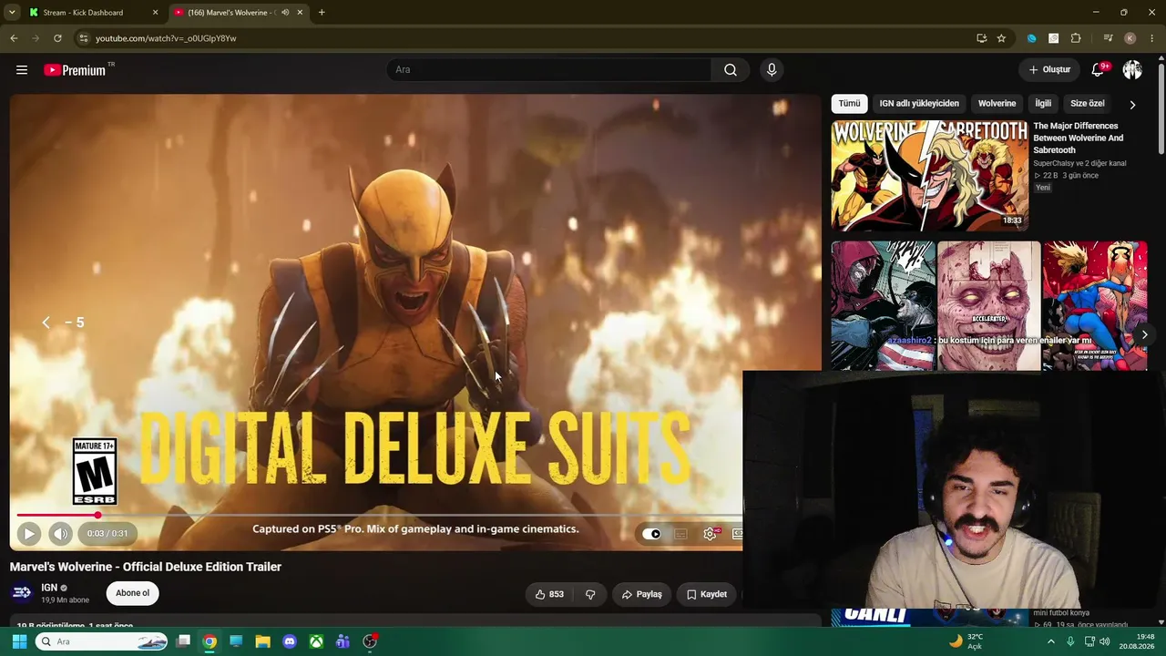Open the Chrome profile K avatar
The image size is (1166, 656).
[1130, 38]
